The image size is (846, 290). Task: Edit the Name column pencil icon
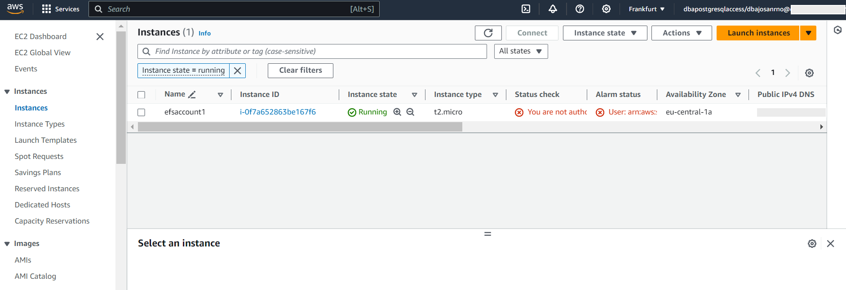pos(192,95)
